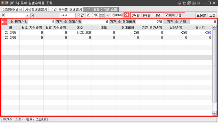The image size is (218, 123).
Task: Click the 기간 총 매매손익 label
Action: click(69, 22)
